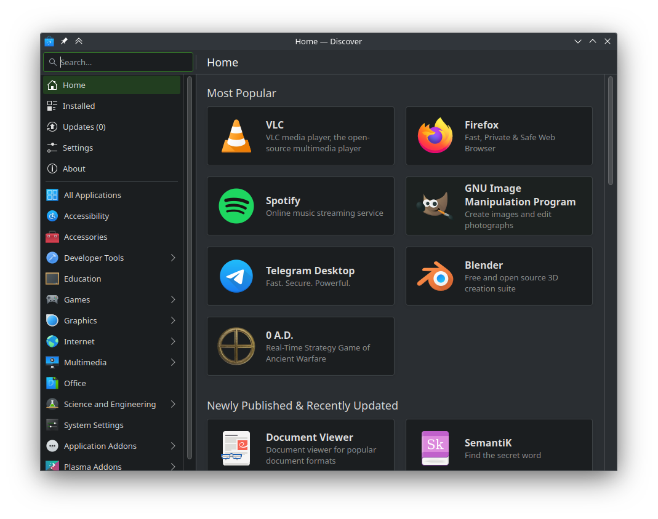The width and height of the screenshot is (658, 519).
Task: Click the Application Addons ellipsis icon
Action: click(52, 446)
